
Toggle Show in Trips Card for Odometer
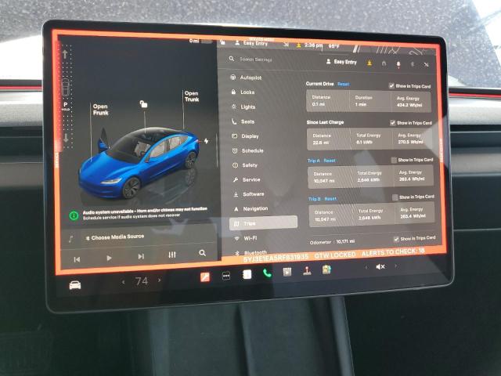396,239
